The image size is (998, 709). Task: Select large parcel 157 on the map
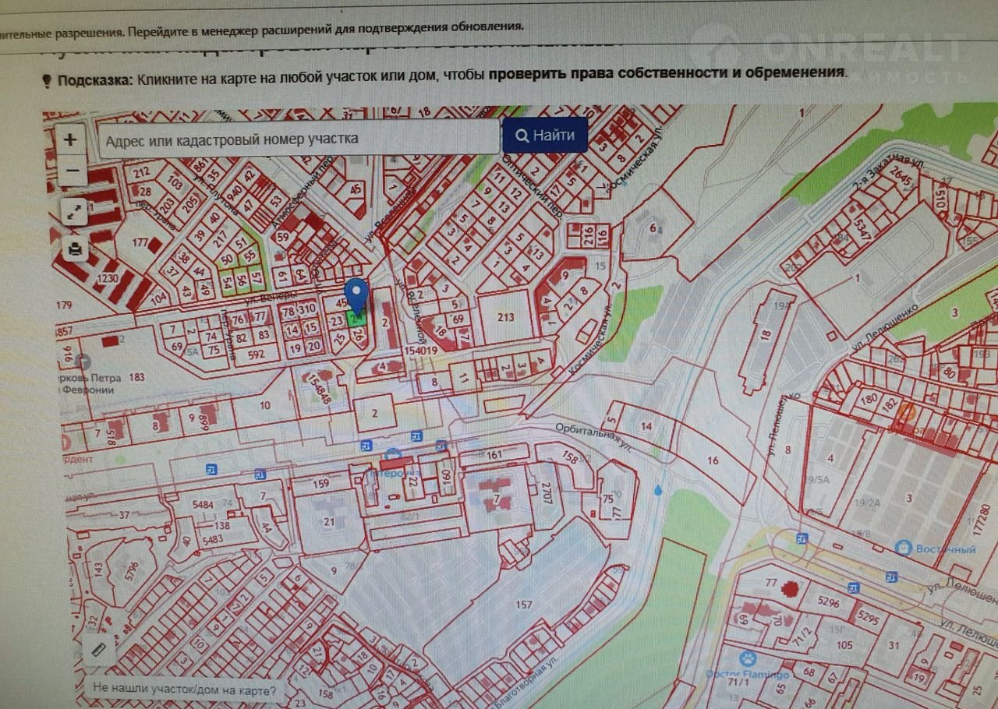(x=523, y=605)
